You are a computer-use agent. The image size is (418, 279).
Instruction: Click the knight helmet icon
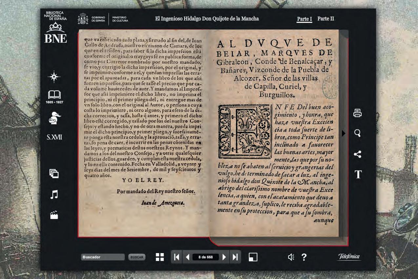point(54,117)
